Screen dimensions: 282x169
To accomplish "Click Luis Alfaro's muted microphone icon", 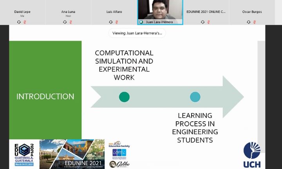I will [117, 22].
